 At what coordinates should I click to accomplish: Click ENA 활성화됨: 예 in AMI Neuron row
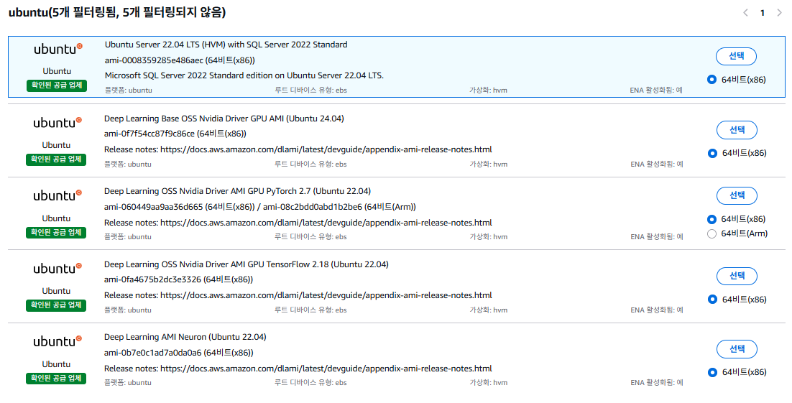657,383
